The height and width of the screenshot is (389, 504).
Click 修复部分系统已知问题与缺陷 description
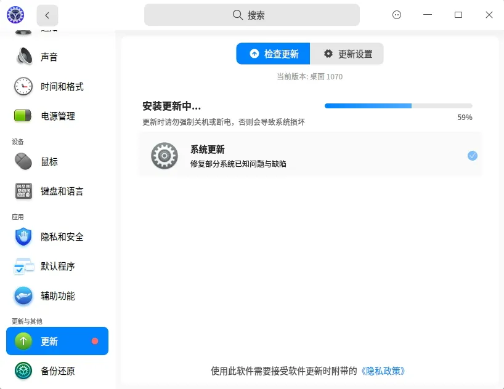pos(238,164)
